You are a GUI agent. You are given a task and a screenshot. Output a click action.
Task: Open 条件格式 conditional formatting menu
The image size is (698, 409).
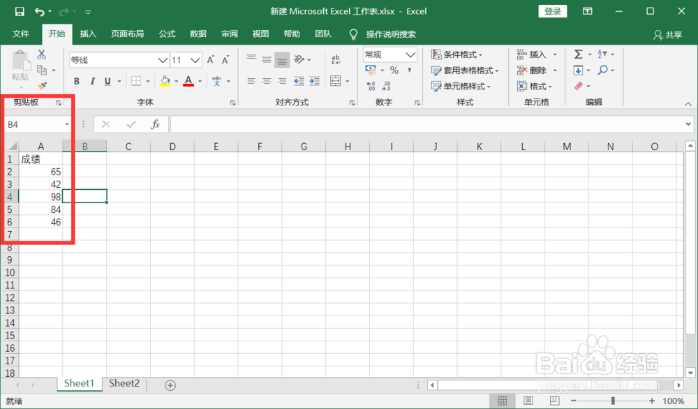pyautogui.click(x=457, y=54)
